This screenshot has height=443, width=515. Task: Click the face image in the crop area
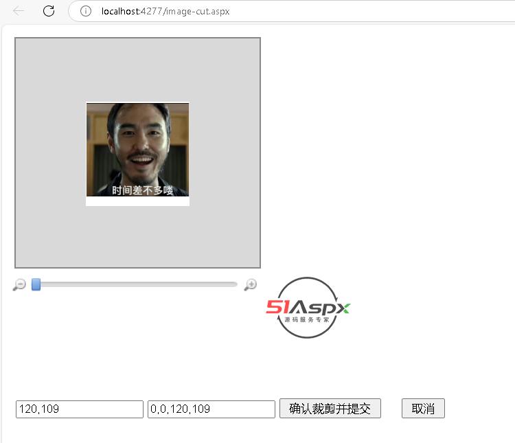(x=137, y=150)
